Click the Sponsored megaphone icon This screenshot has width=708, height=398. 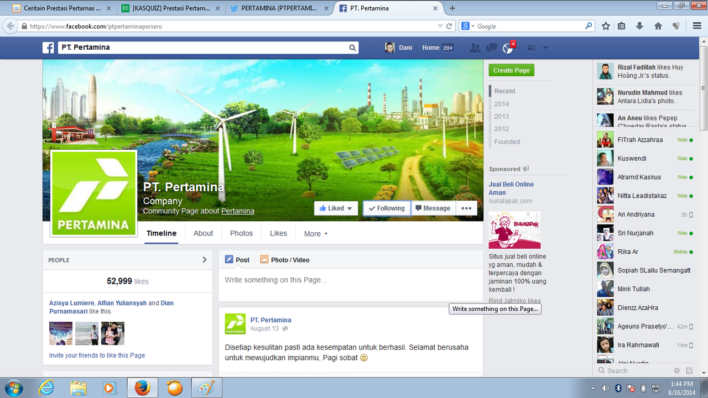coord(526,169)
